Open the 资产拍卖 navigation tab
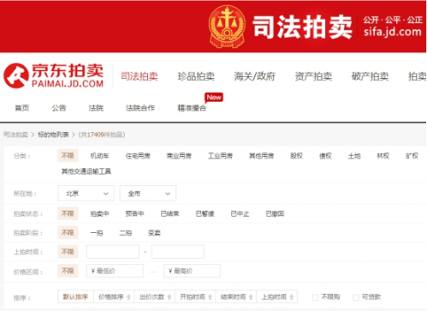The image size is (427, 311). tap(313, 76)
